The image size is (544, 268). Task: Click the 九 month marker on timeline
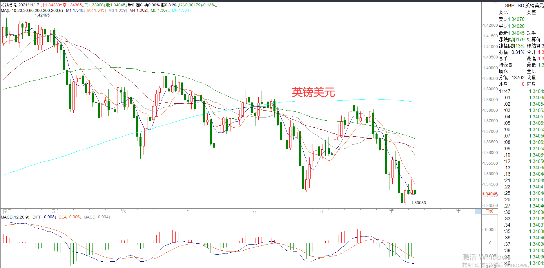321,211
